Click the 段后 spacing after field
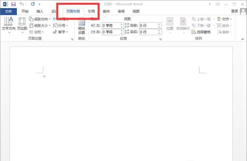Viewport: 247px width, 161px height. (150, 32)
